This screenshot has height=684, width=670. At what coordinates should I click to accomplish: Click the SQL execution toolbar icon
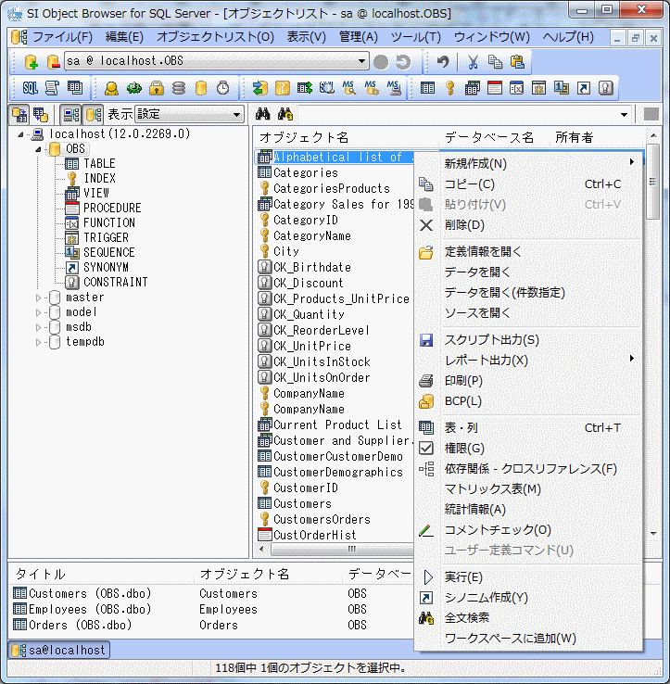(30, 88)
